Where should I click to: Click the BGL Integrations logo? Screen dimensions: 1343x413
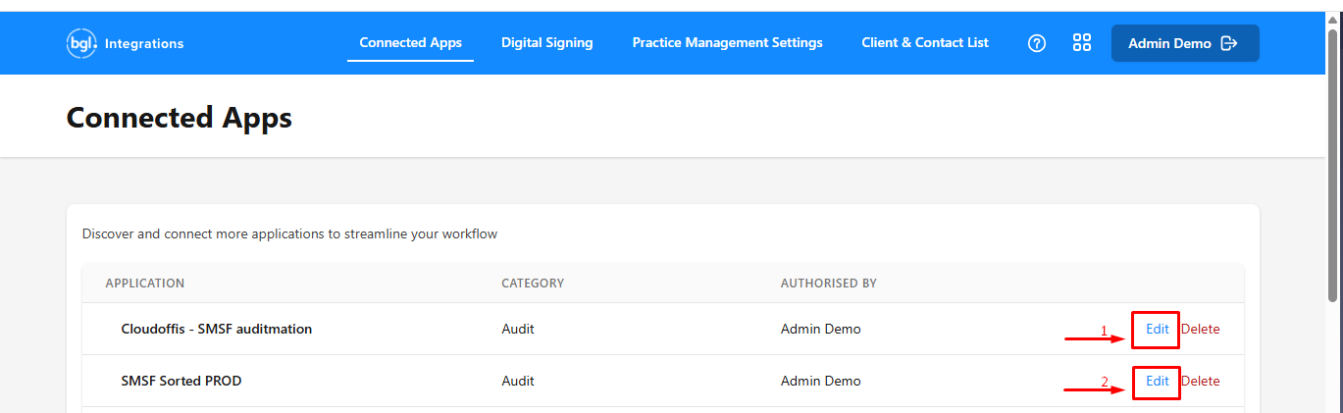coord(125,43)
